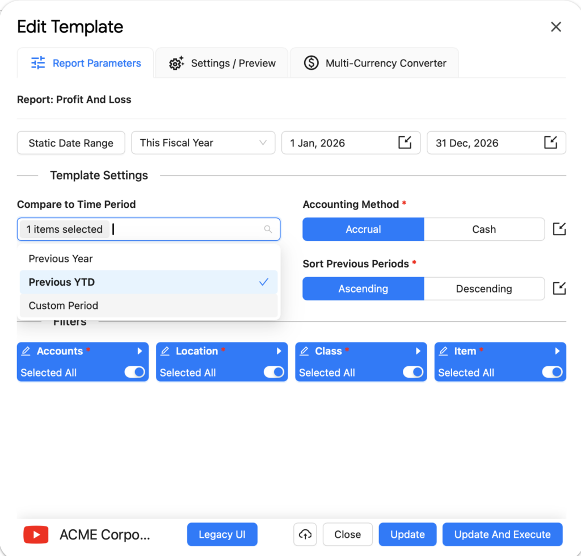
Task: Click the icon next to Accounting Method
Action: [x=559, y=229]
